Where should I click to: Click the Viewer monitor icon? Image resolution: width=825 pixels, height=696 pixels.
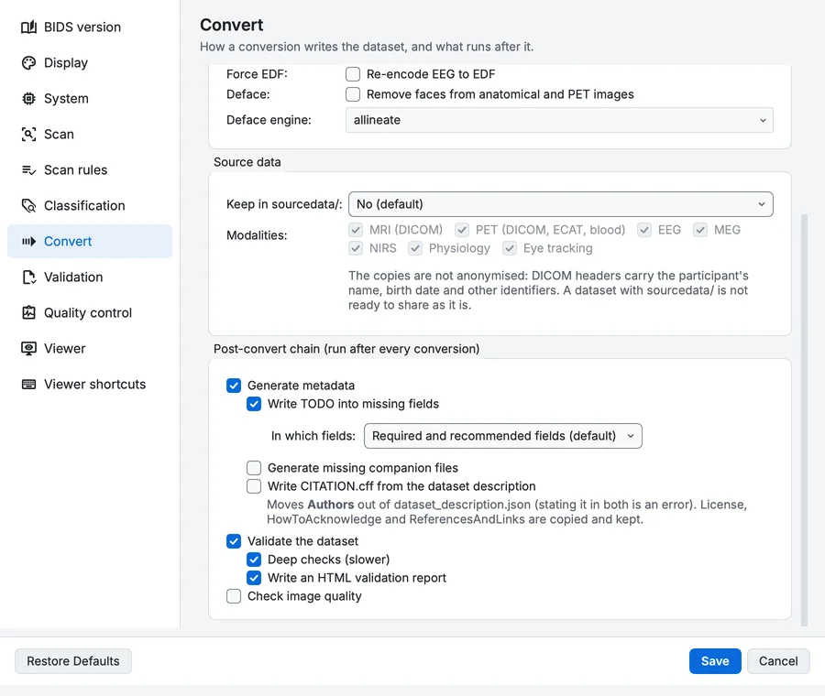click(29, 349)
